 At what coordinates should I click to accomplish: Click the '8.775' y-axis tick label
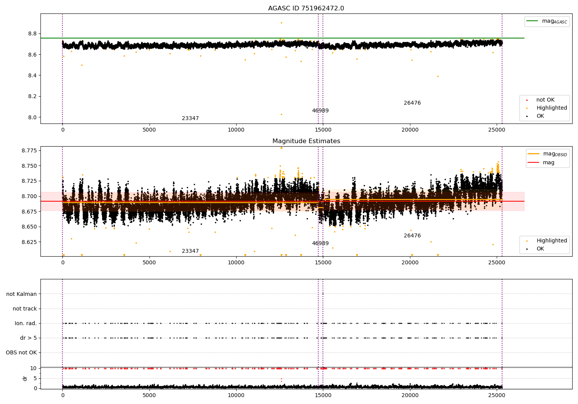(x=29, y=150)
